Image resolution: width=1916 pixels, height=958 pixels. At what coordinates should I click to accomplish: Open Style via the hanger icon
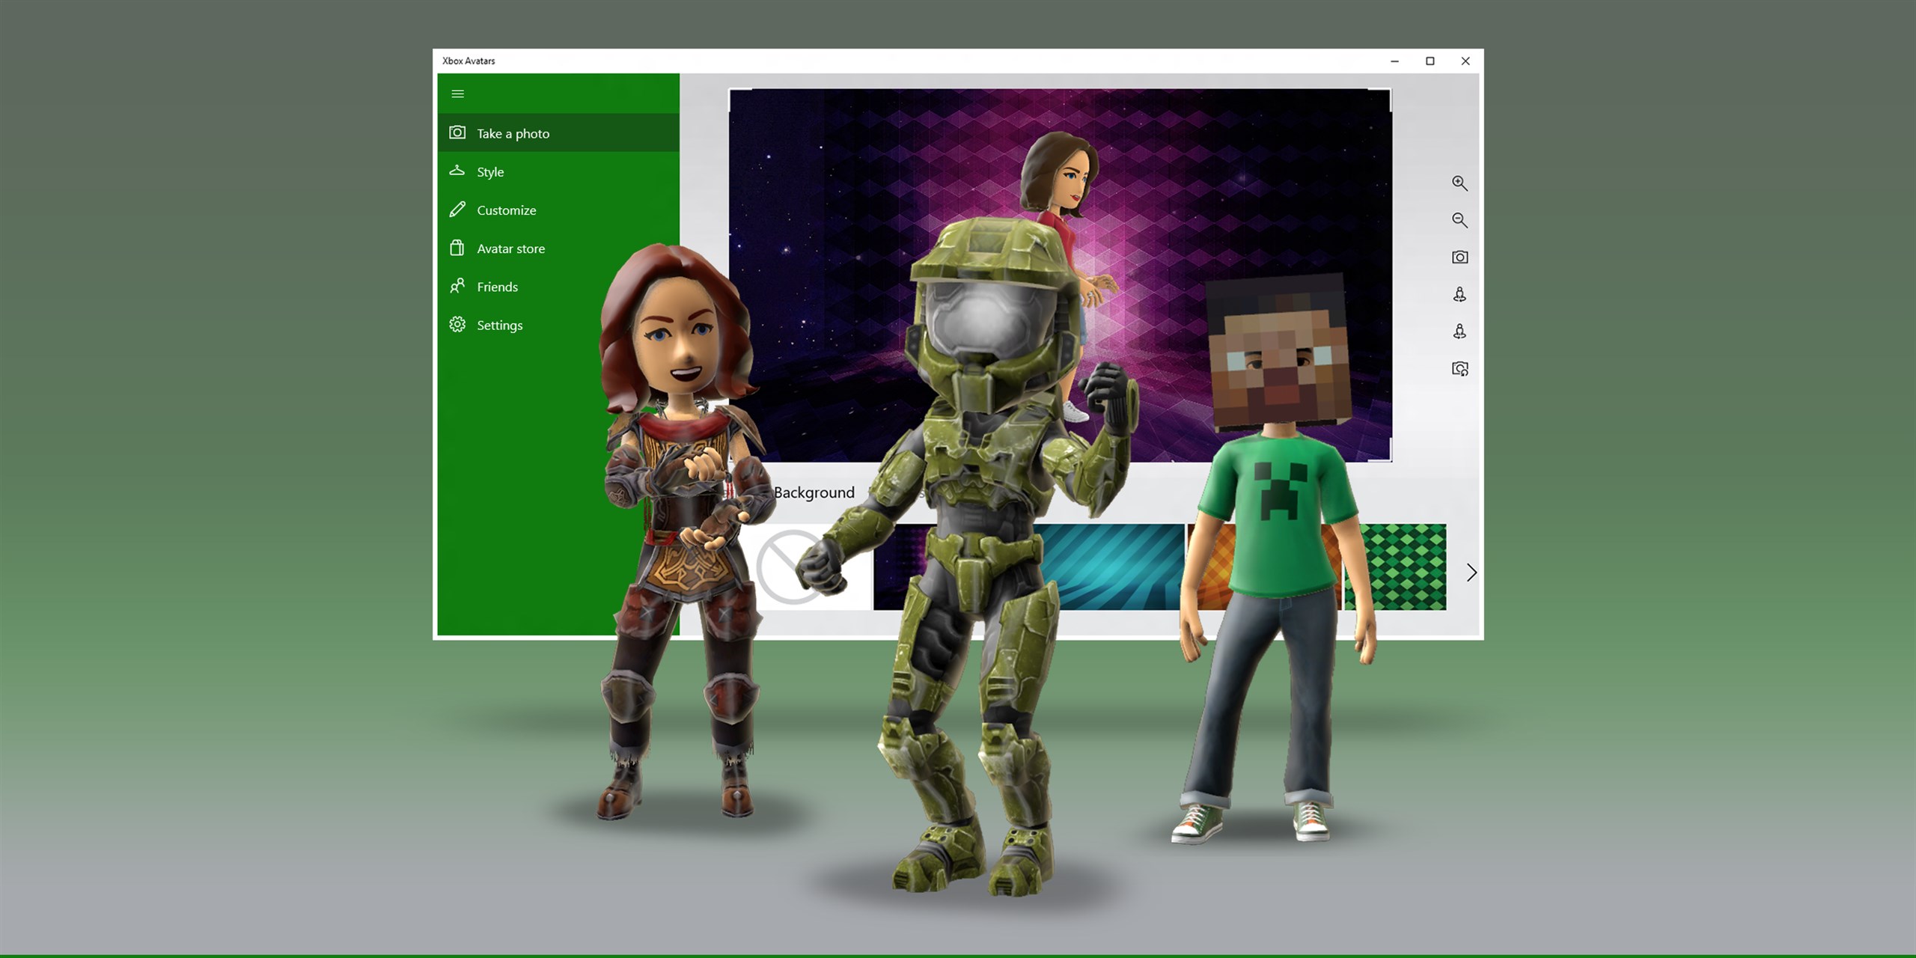pos(457,171)
